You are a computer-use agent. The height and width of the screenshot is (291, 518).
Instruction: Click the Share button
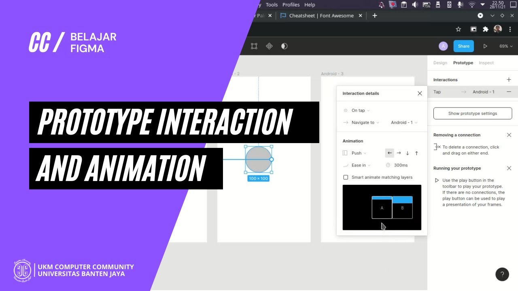tap(463, 46)
